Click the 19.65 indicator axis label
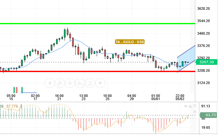 point(205,127)
